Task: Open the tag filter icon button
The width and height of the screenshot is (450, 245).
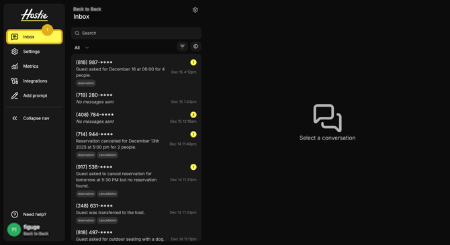Action: (x=195, y=46)
